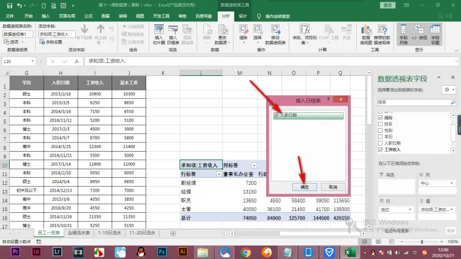Open Recommended PivotTables (推荐的数据透视表)

[x=382, y=35]
